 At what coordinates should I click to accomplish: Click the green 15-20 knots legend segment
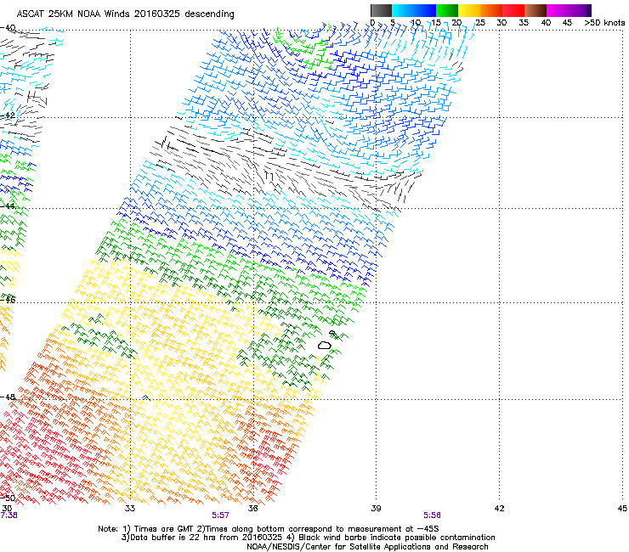tap(447, 10)
